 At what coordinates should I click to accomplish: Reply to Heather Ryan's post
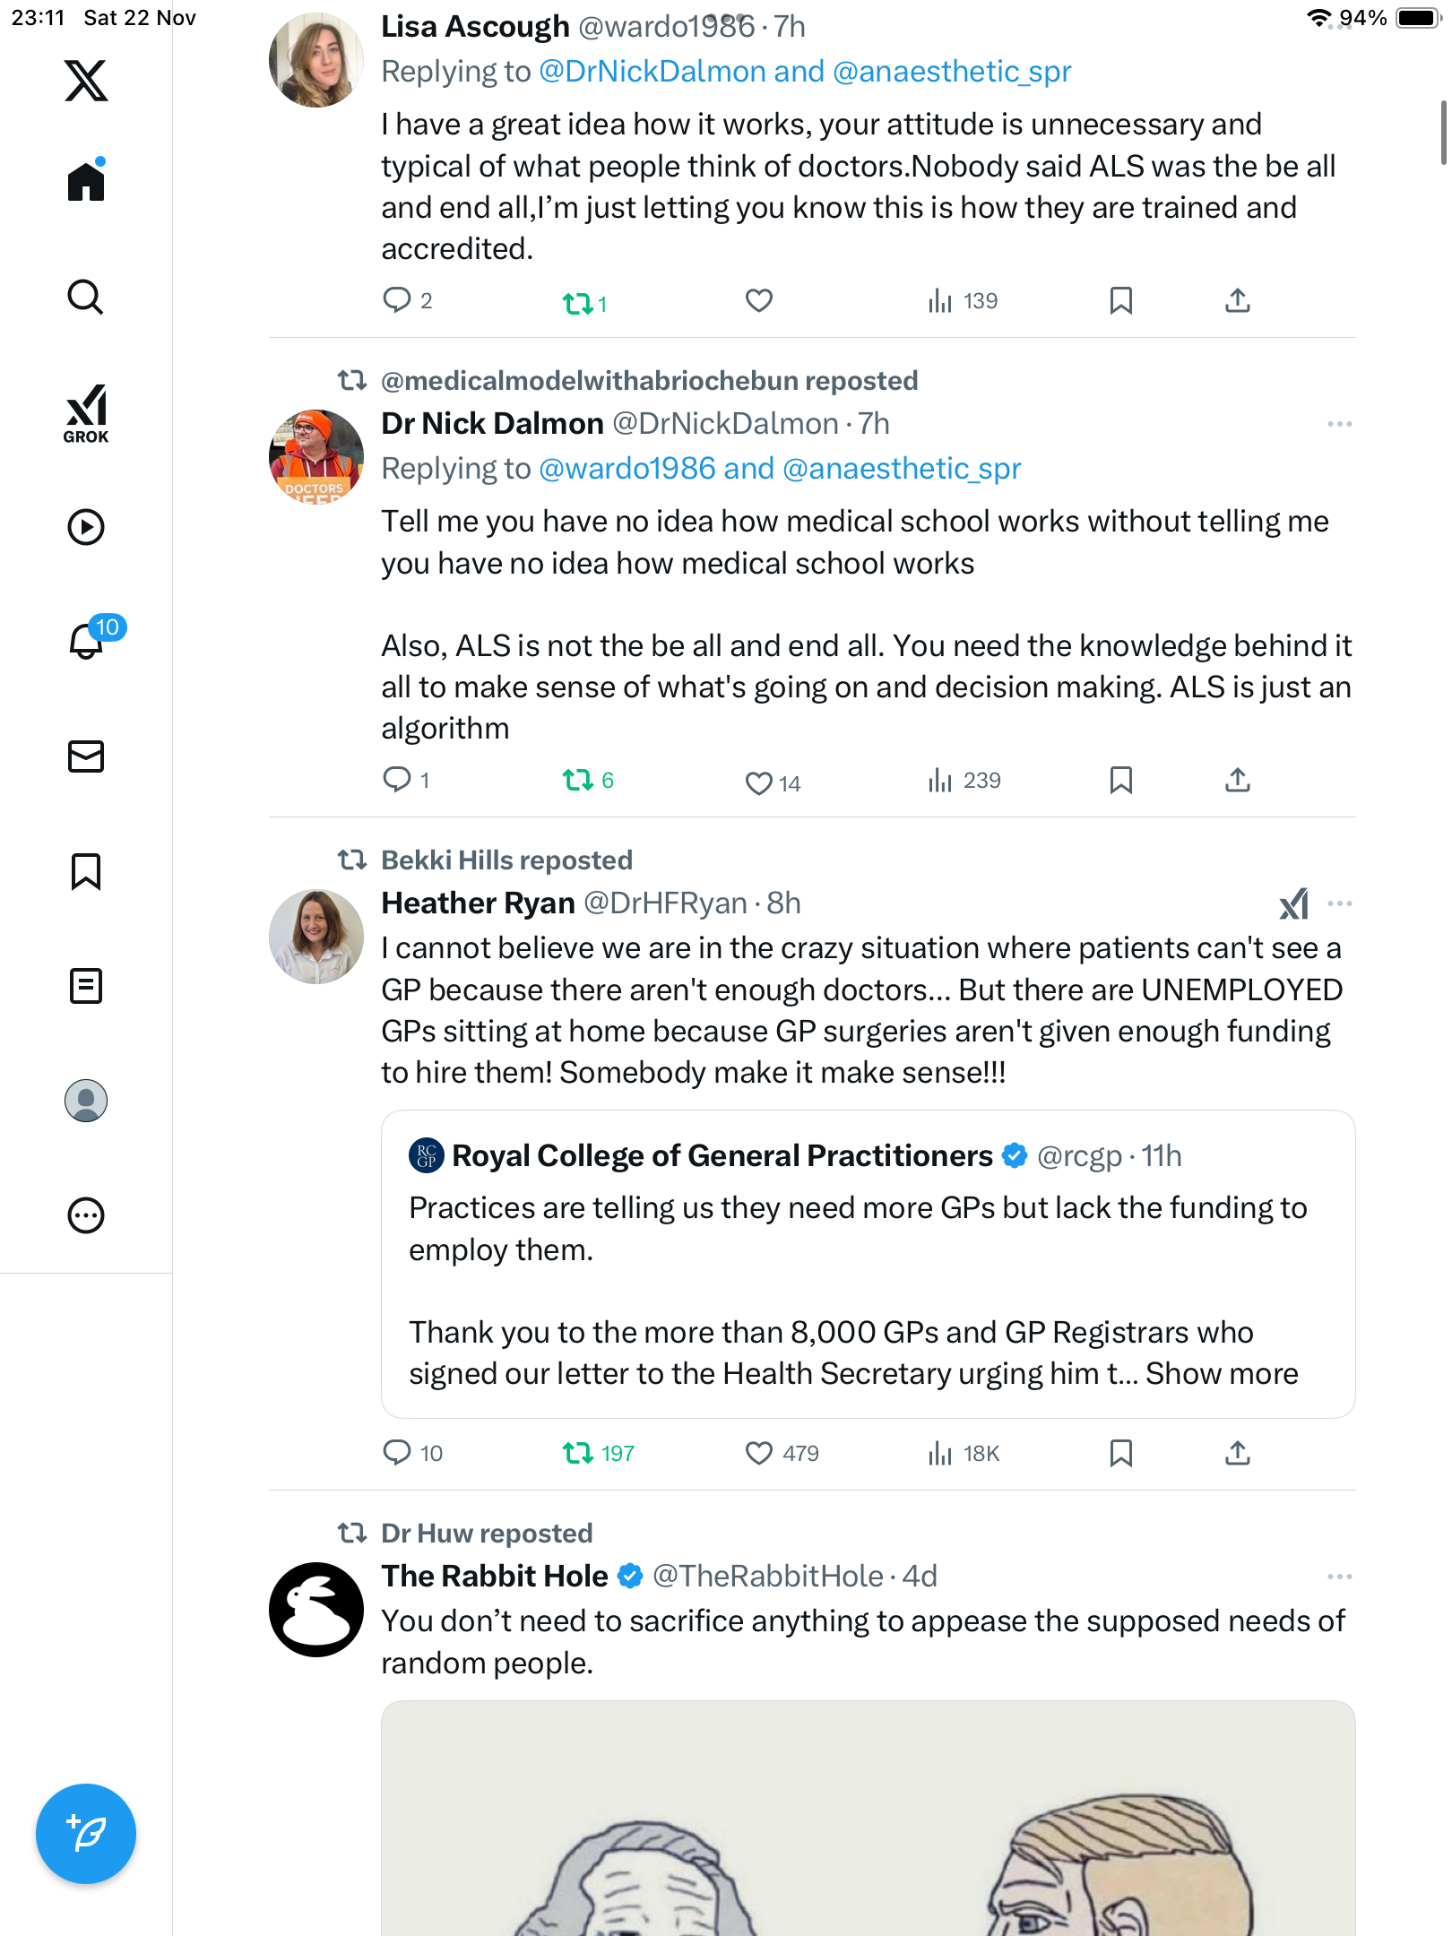pos(396,1452)
